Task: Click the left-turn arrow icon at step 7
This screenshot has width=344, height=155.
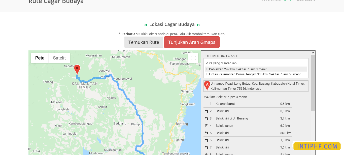Action: coord(207,147)
